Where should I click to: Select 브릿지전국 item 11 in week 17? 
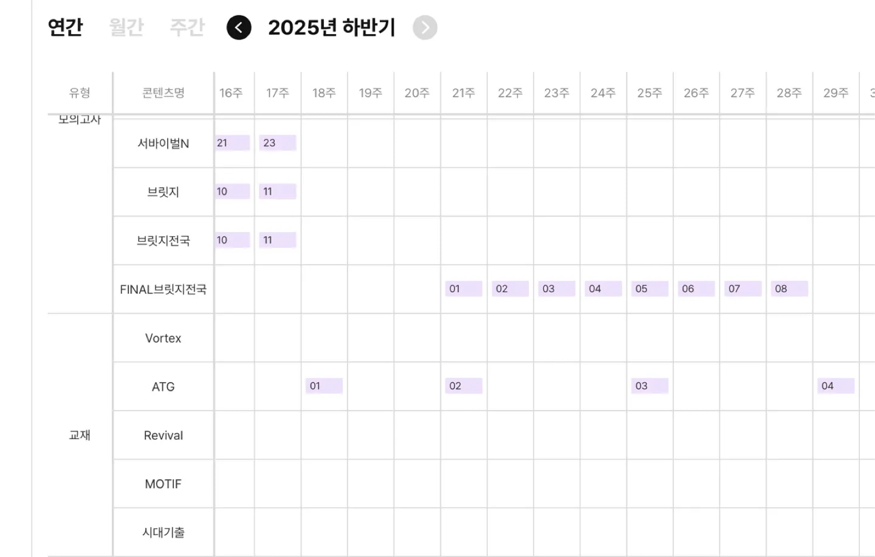278,240
